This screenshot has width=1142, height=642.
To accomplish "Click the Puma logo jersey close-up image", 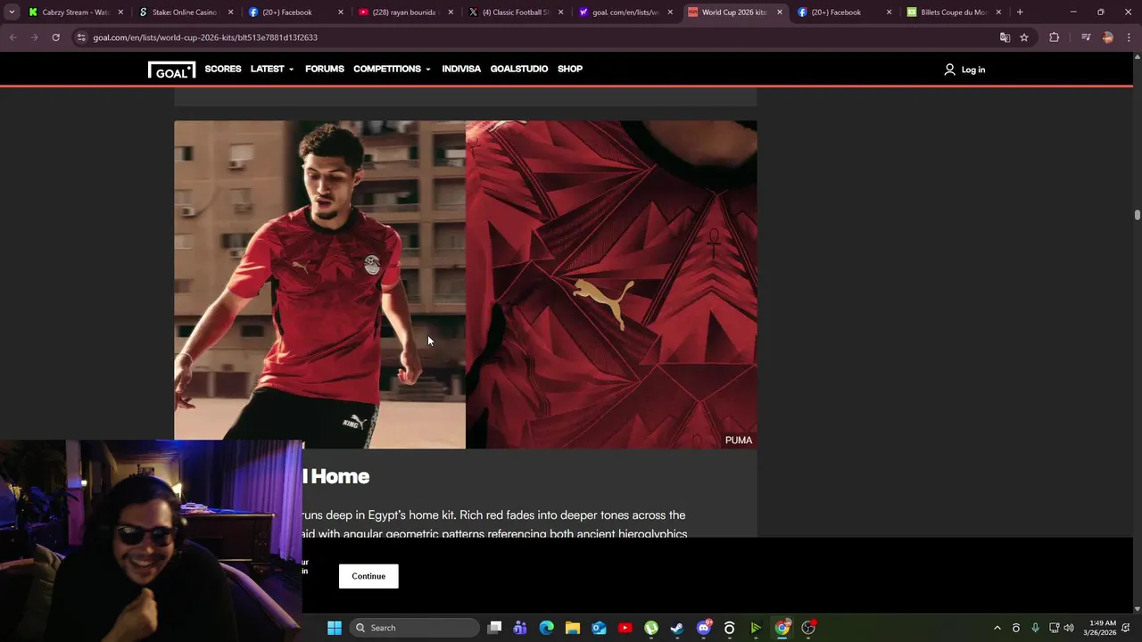I will click(x=611, y=284).
